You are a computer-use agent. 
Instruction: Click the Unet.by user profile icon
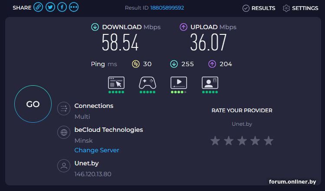[x=64, y=166]
